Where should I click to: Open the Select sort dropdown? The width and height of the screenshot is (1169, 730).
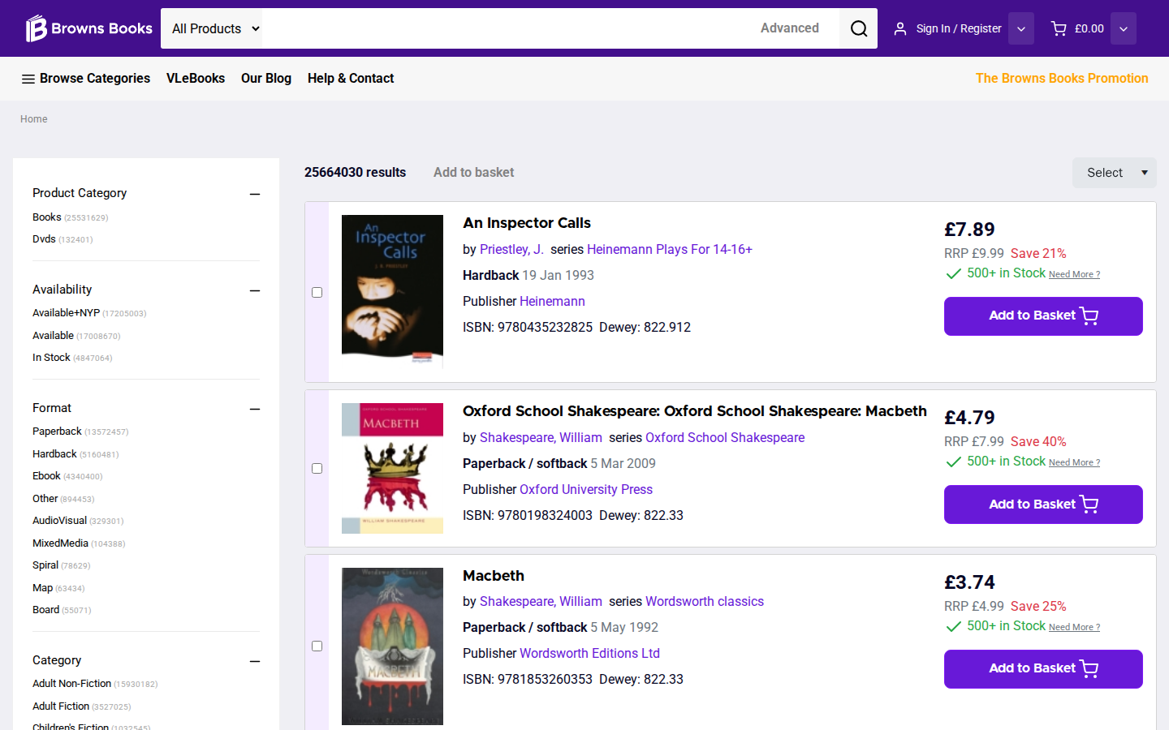[1114, 173]
